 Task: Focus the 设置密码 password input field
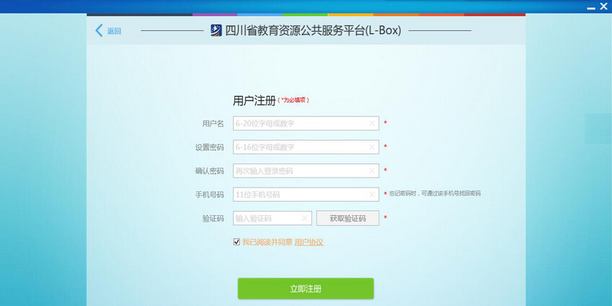point(306,147)
